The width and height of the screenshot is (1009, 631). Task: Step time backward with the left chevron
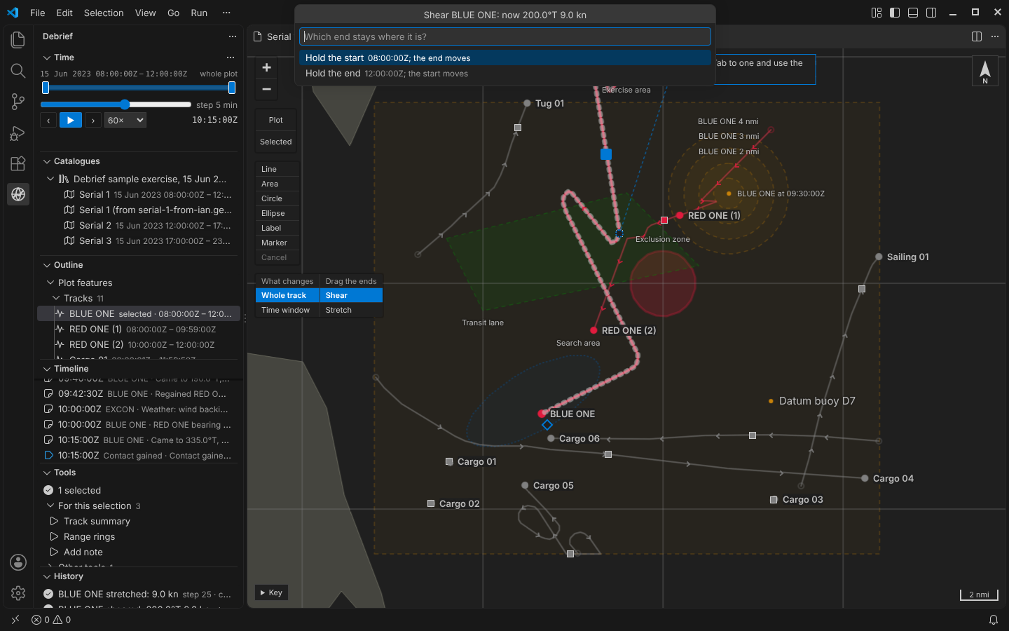tap(48, 121)
